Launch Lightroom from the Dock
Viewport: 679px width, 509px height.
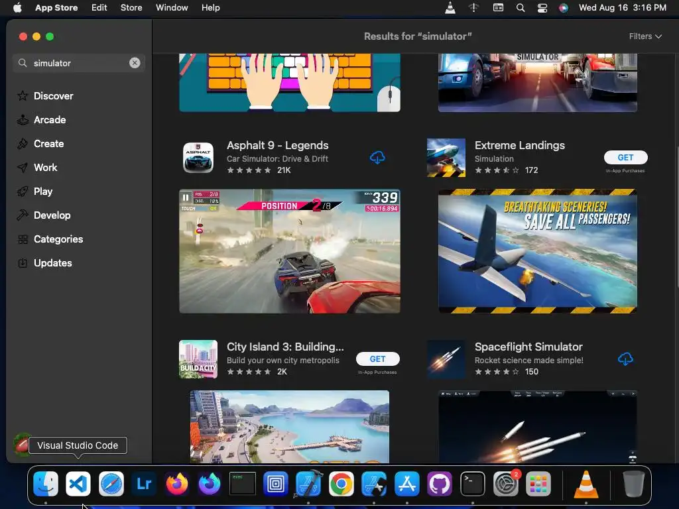click(144, 484)
